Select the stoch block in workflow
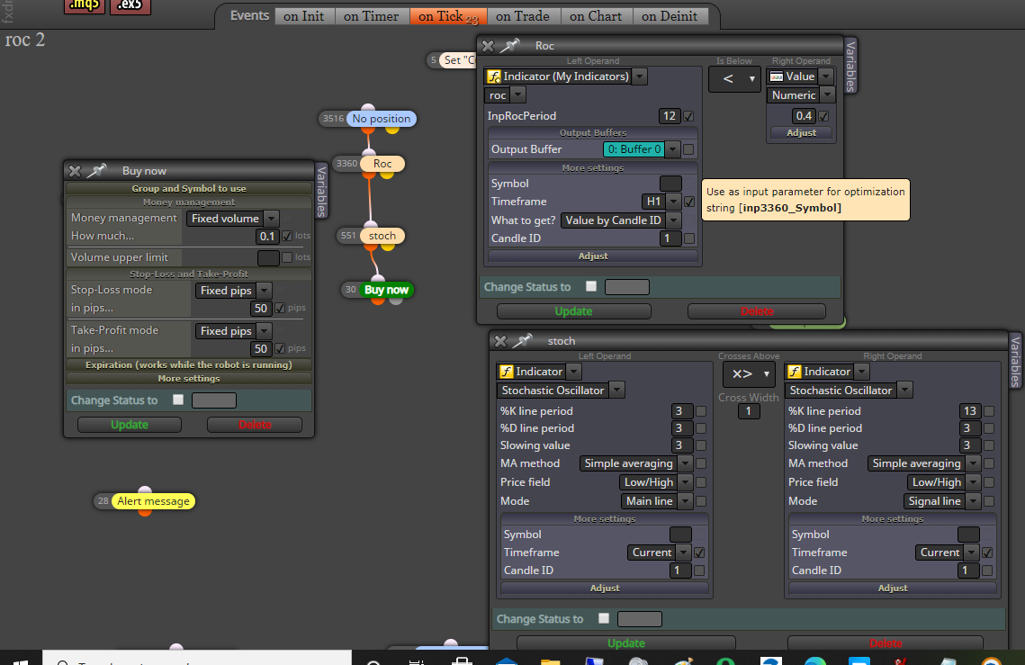This screenshot has width=1025, height=665. 382,236
